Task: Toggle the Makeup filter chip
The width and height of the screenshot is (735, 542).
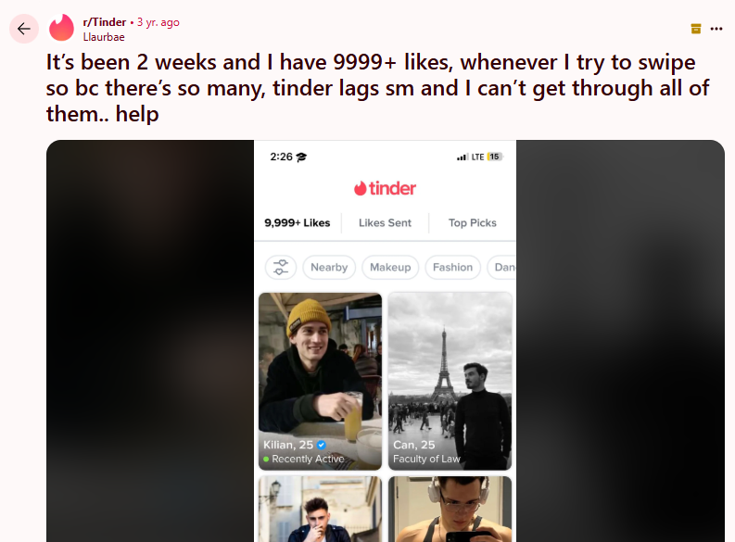Action: tap(390, 267)
